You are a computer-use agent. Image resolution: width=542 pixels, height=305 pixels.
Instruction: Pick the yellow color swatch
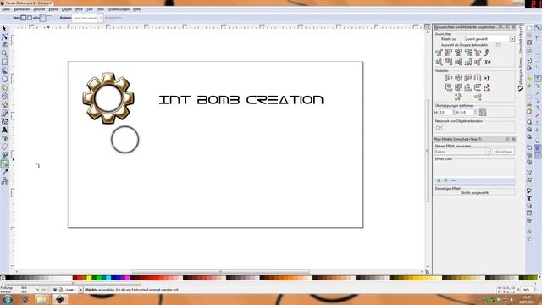click(89, 278)
